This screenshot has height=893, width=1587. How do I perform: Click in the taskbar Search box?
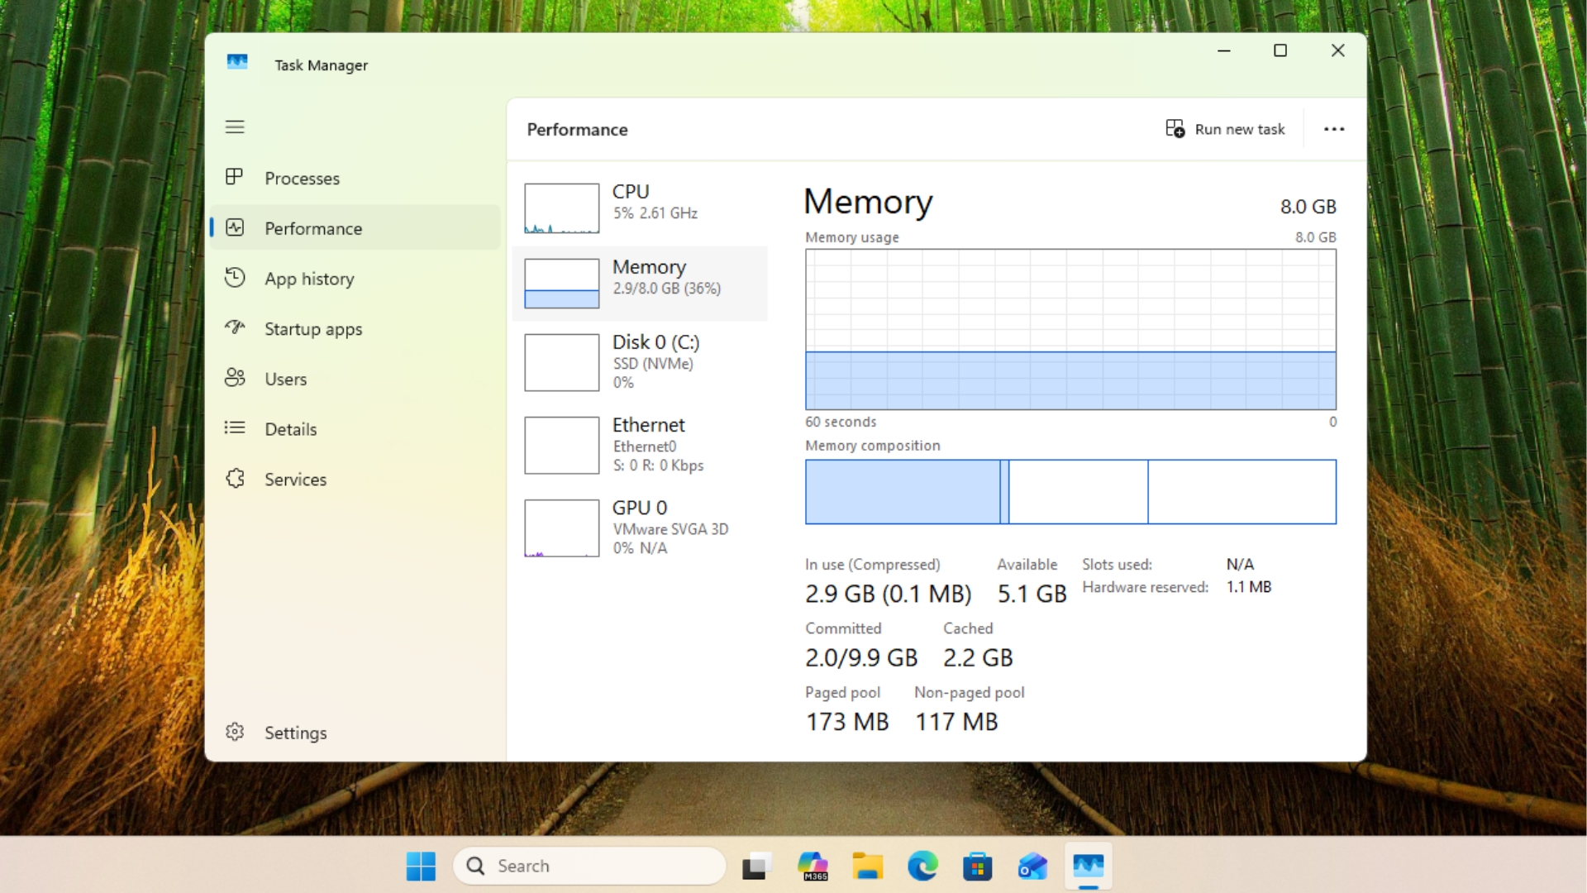(x=589, y=866)
